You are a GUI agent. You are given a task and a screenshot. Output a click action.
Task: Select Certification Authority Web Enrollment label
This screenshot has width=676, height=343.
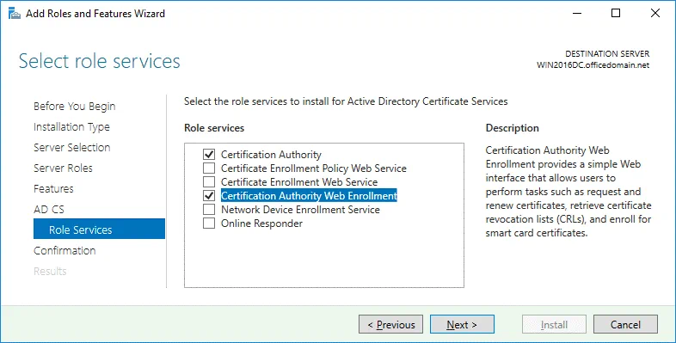coord(309,196)
